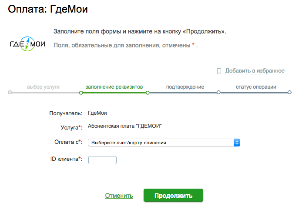Click the bookmark icon beside Добавить в избранное
The height and width of the screenshot is (206, 302).
point(219,71)
